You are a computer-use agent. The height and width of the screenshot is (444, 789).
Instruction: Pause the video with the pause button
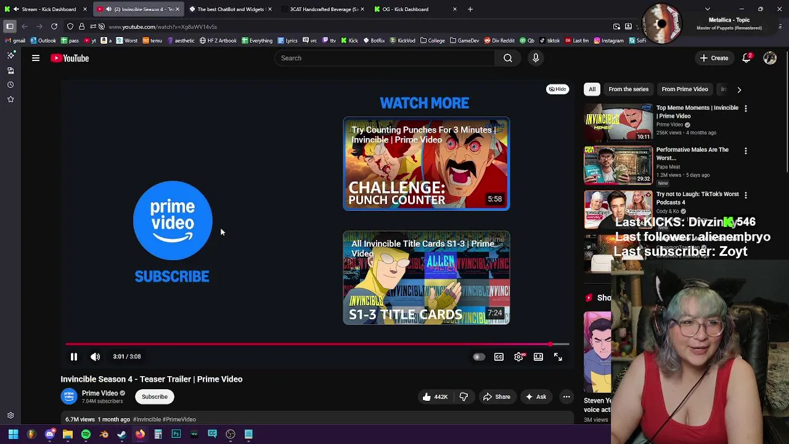(73, 356)
